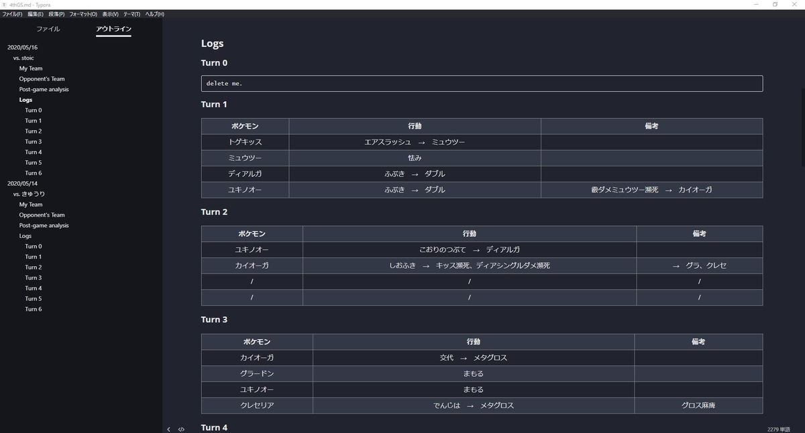The image size is (805, 433).
Task: Go to Turn 3 under 2020/05/16 outline
Action: [34, 141]
